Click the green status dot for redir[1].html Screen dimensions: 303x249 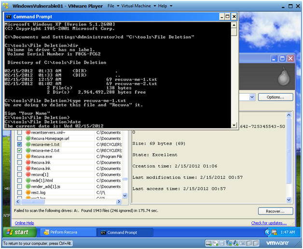[x=28, y=180]
